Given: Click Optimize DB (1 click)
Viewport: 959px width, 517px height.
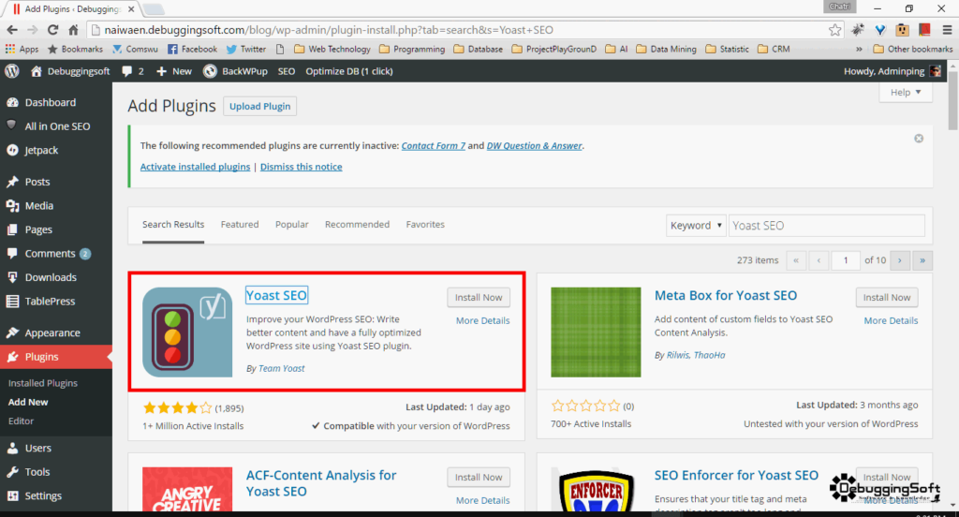Looking at the screenshot, I should click(x=349, y=71).
